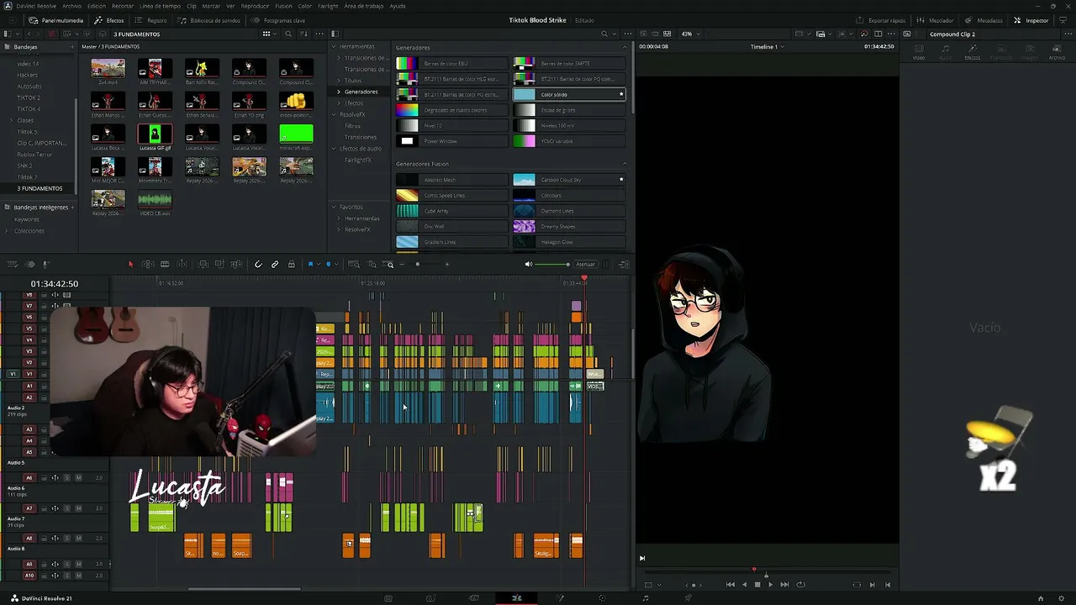Screen dimensions: 1076x605
Task: Mute audio with the speaker icon
Action: (x=529, y=265)
